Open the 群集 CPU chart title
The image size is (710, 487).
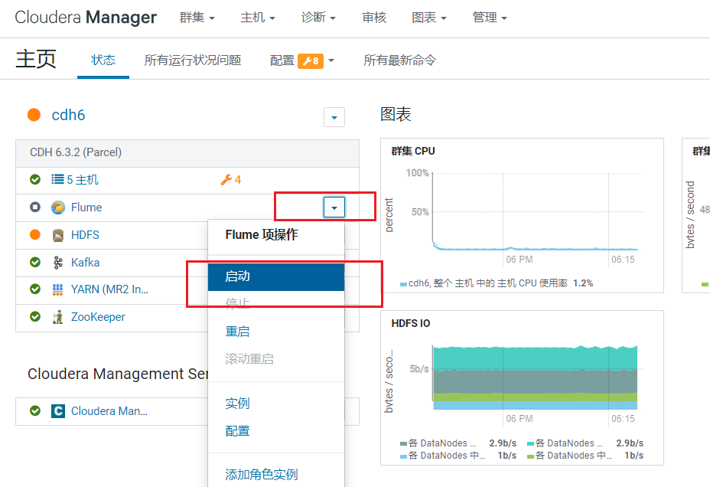(413, 152)
